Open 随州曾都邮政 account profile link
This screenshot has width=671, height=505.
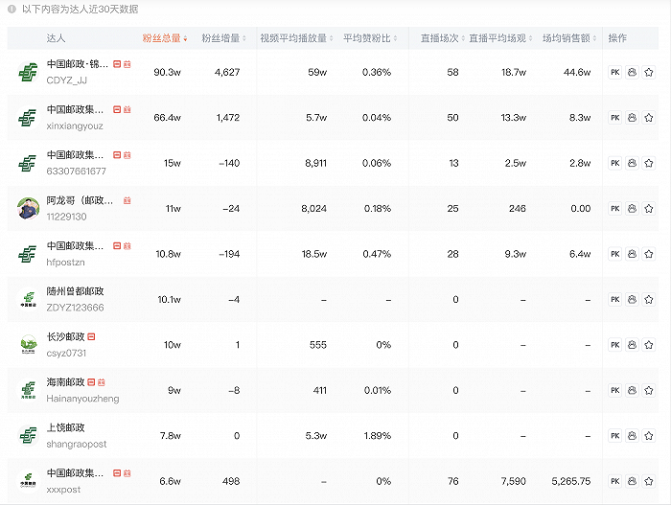point(75,291)
